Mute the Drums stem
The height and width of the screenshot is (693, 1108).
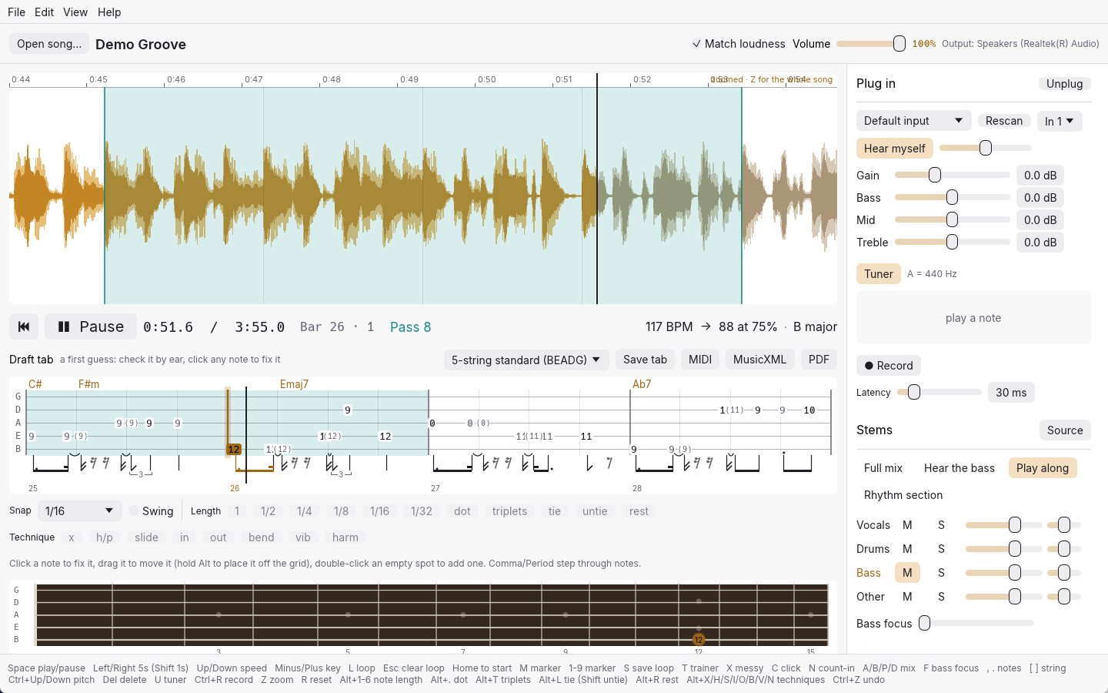click(x=907, y=549)
